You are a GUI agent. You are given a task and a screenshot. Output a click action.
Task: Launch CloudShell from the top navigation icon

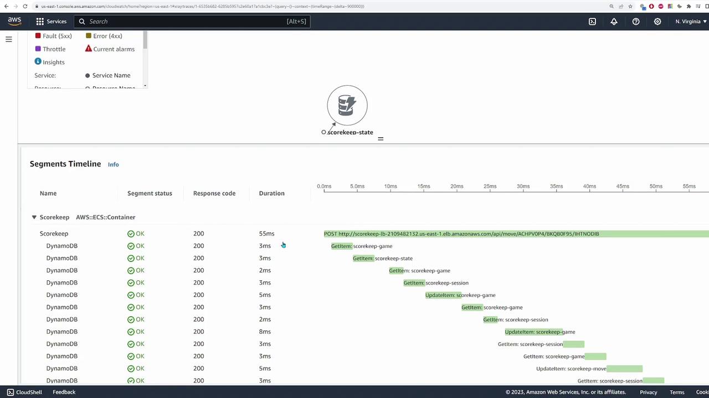pyautogui.click(x=592, y=22)
